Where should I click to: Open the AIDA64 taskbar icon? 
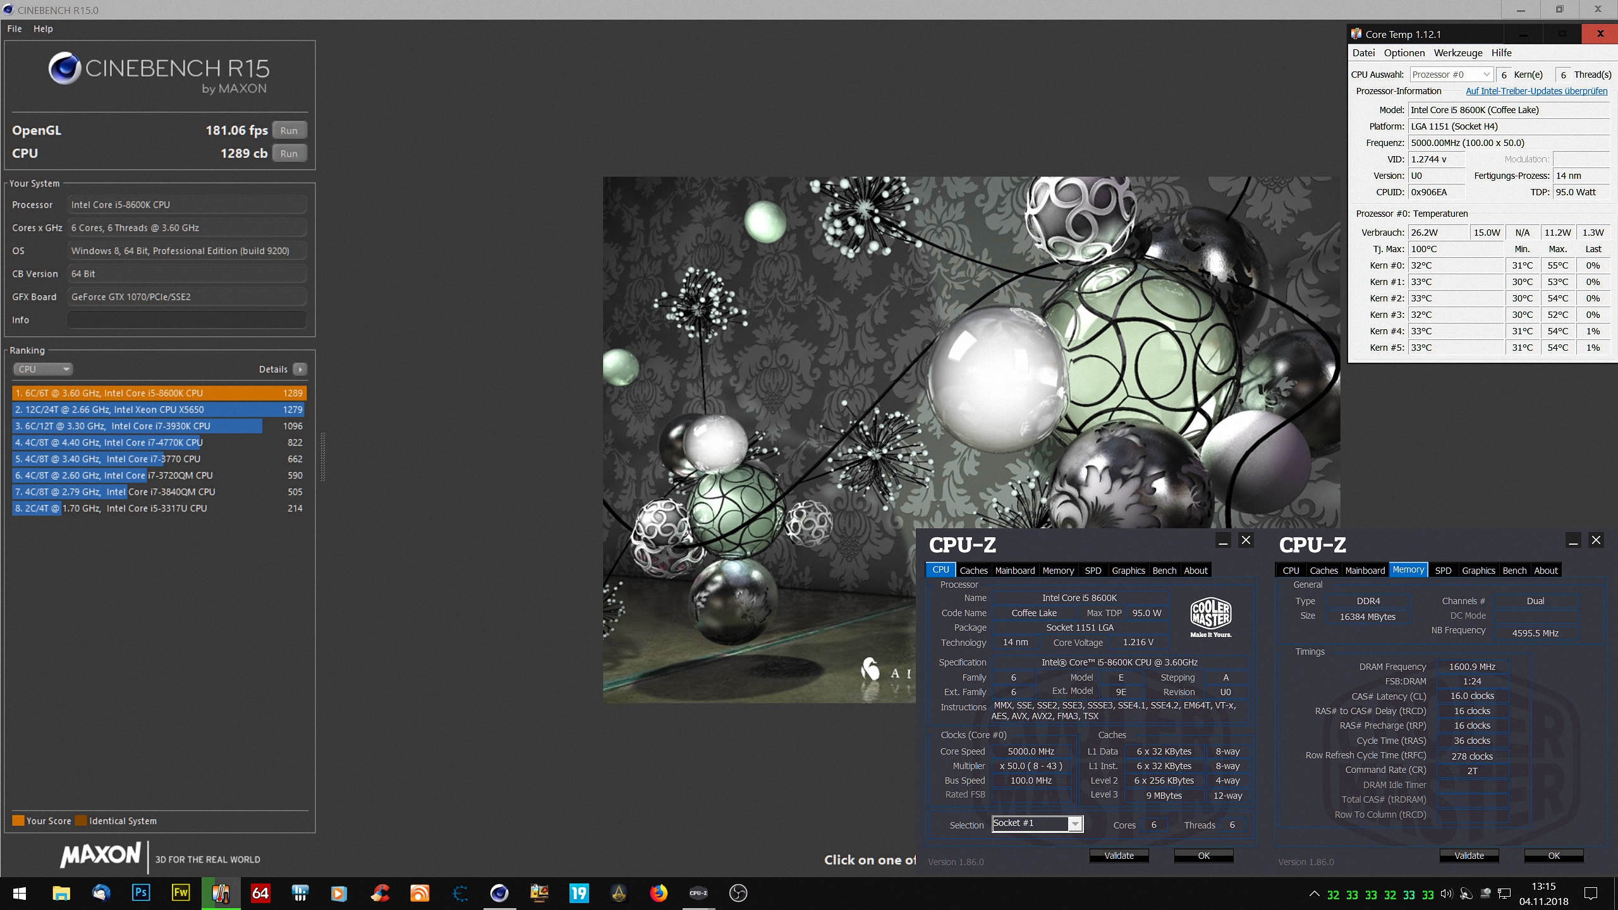[260, 893]
